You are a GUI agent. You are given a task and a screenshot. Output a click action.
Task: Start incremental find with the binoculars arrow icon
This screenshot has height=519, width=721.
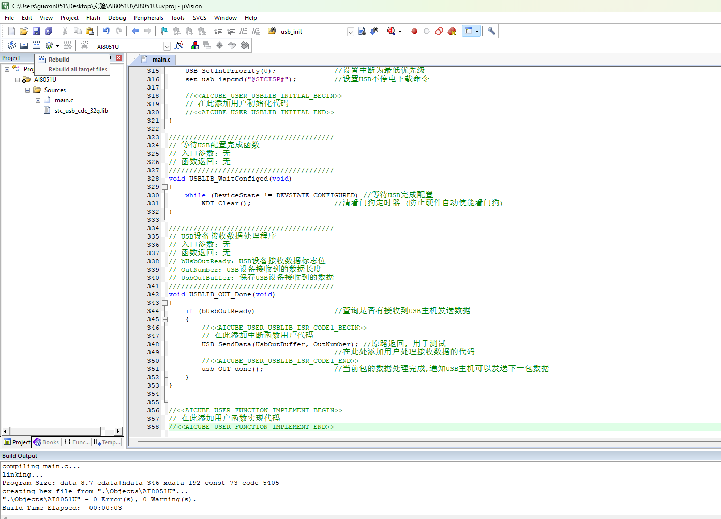374,31
